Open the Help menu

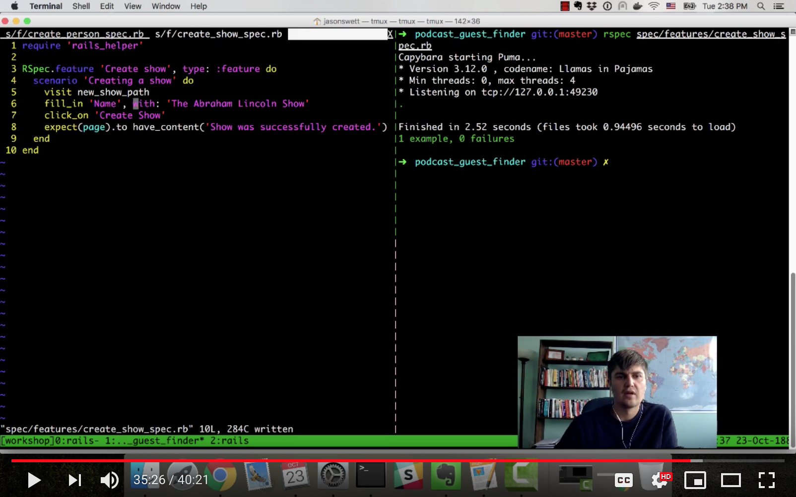point(199,6)
